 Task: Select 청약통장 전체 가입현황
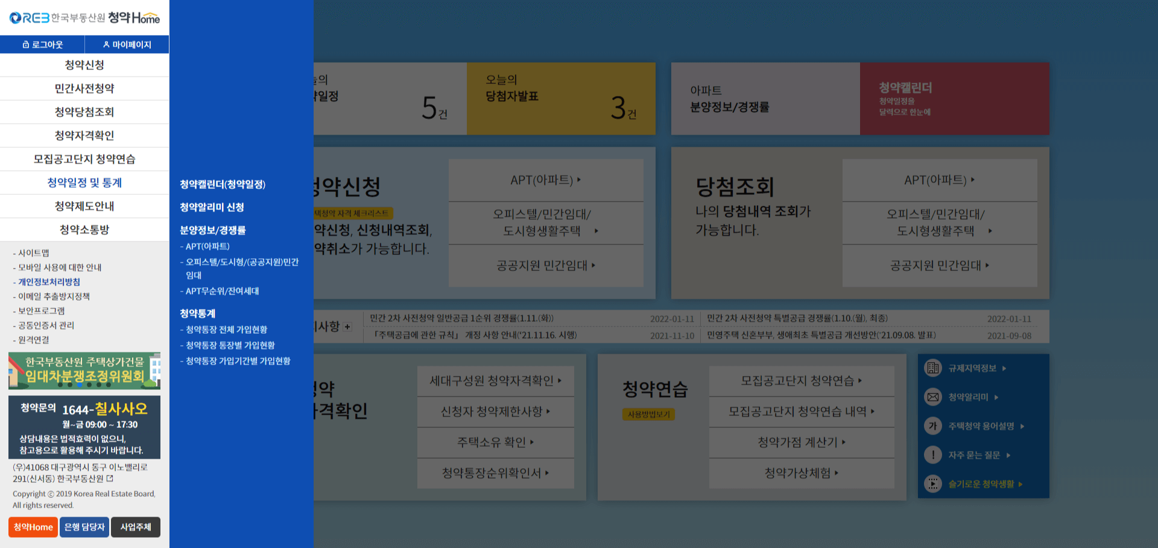click(226, 330)
